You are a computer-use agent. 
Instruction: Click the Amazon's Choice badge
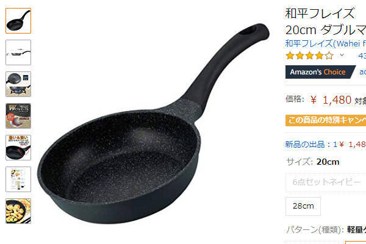pyautogui.click(x=320, y=72)
